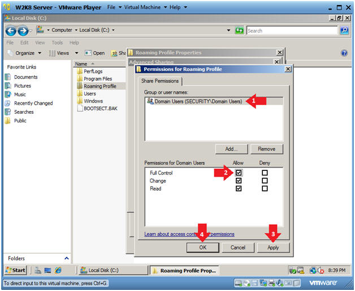The image size is (355, 291).
Task: Expand the Folders pane chevron
Action: (x=67, y=258)
